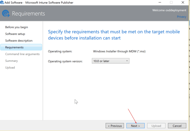This screenshot has height=131, width=190.
Task: Open the Privacy link
Action: pyautogui.click(x=181, y=17)
